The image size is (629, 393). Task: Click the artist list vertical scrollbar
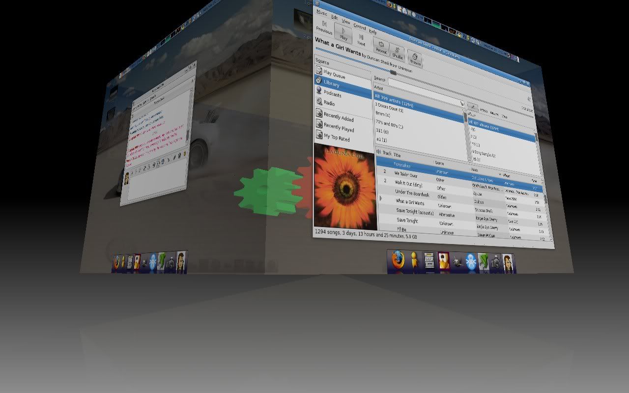coord(466,135)
